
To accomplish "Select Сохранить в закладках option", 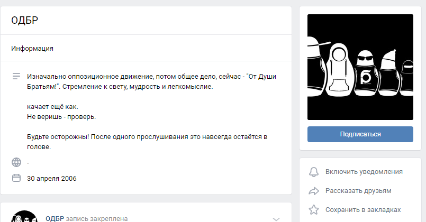I will [363, 210].
